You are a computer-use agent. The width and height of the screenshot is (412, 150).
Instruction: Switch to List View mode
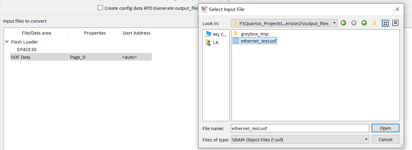pyautogui.click(x=385, y=23)
